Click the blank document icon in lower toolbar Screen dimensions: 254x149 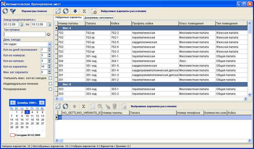point(92,106)
